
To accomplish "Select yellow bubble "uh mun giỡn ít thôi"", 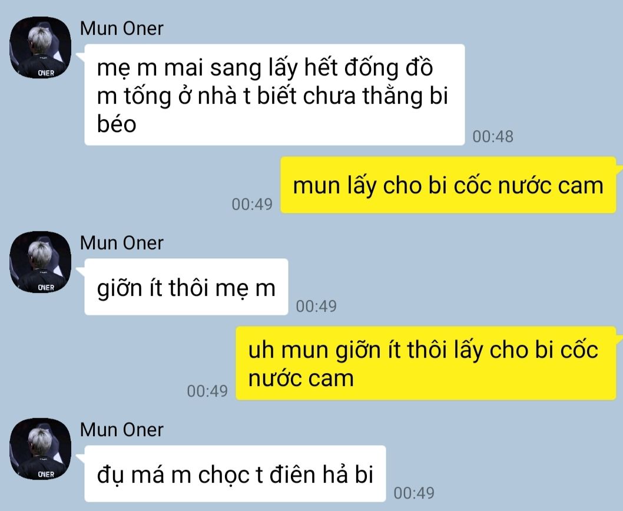I will (x=426, y=363).
